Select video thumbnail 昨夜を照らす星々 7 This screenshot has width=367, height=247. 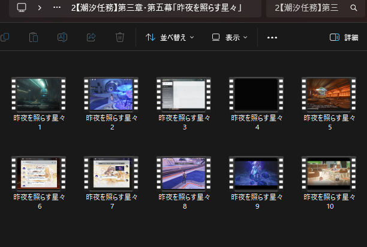pyautogui.click(x=111, y=173)
